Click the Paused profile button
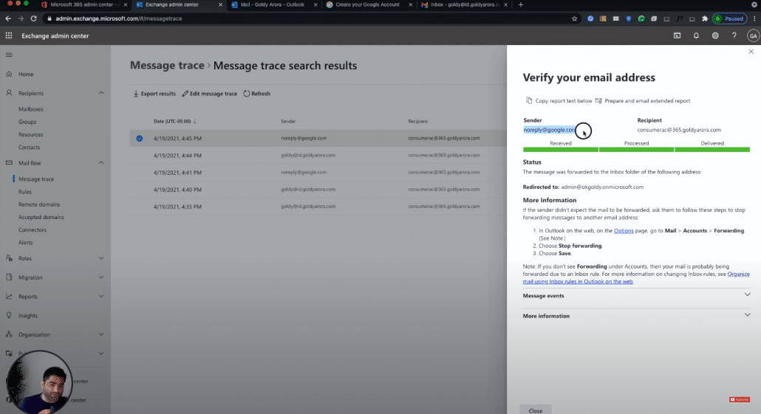Image resolution: width=761 pixels, height=414 pixels. tap(729, 18)
